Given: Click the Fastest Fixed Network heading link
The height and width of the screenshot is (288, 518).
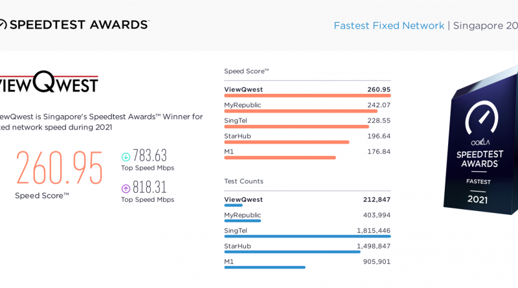Looking at the screenshot, I should tap(389, 25).
